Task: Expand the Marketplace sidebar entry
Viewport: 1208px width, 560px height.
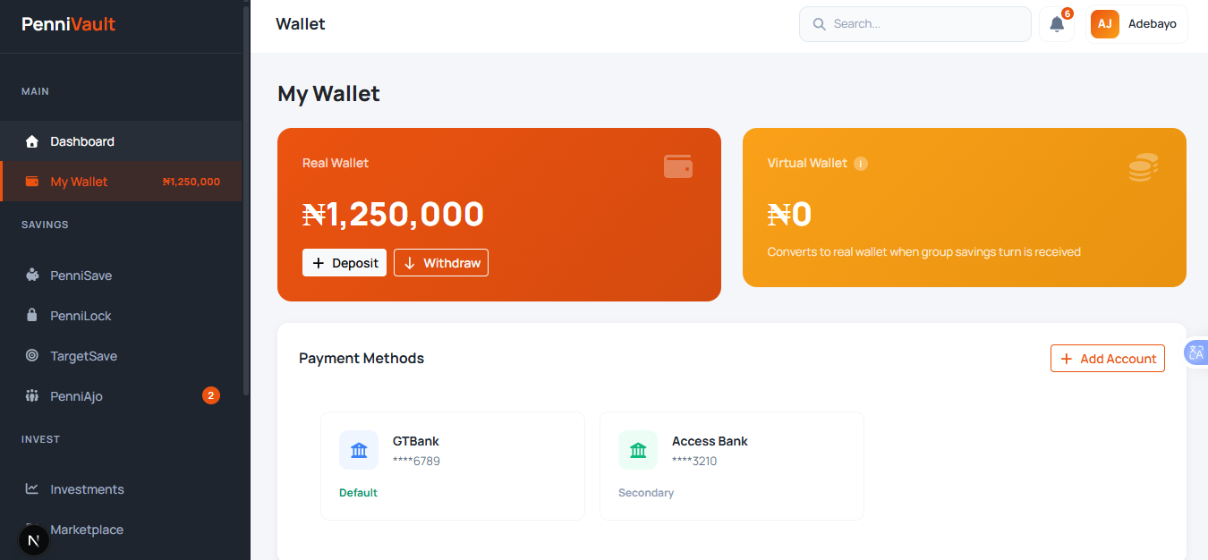Action: click(87, 529)
